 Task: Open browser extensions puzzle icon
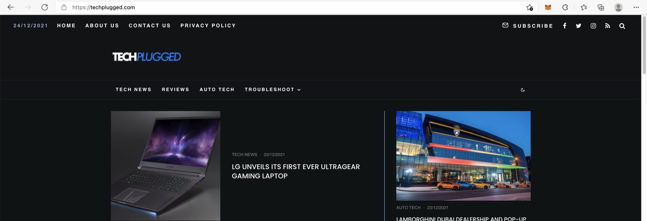coord(565,7)
